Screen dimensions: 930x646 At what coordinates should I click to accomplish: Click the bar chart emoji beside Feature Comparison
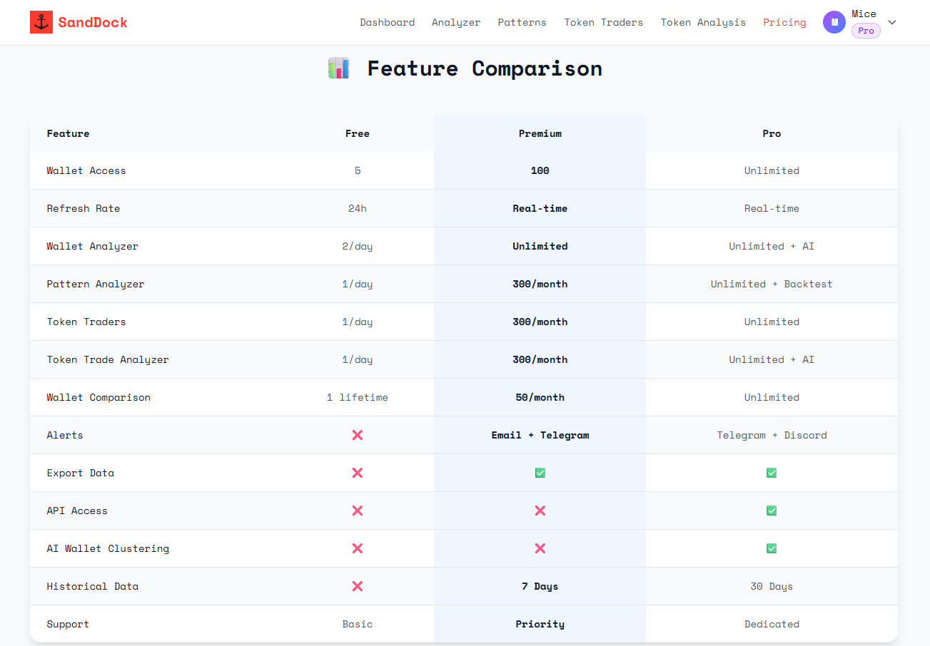[x=338, y=68]
